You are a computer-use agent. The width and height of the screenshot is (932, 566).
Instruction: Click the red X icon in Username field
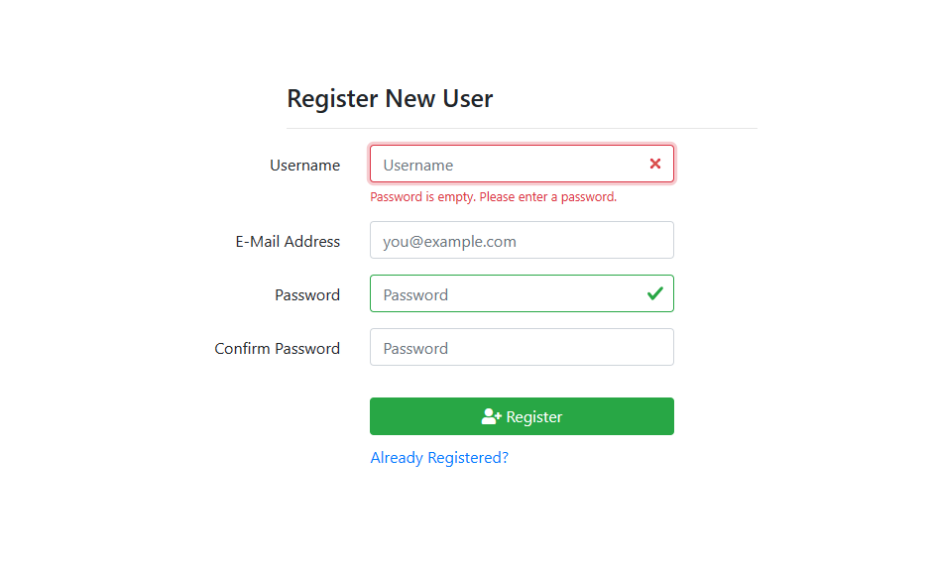coord(655,164)
